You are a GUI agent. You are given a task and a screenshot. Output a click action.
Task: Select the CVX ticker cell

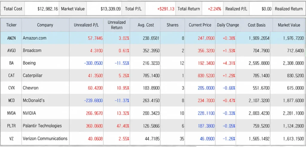coord(11,88)
